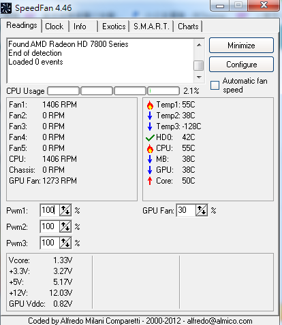Open the Clock tab
The image size is (282, 325).
[x=54, y=27]
